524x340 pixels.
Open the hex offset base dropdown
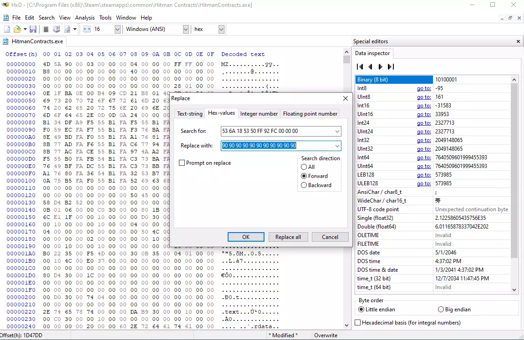221,30
